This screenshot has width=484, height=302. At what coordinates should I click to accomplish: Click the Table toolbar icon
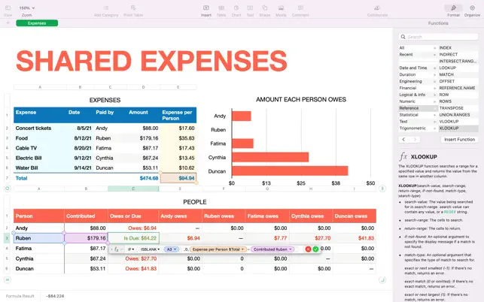221,11
